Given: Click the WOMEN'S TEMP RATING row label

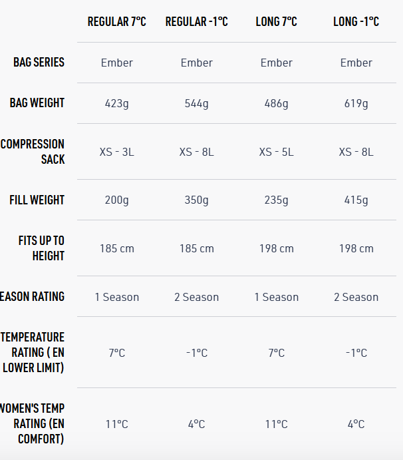Looking at the screenshot, I should pyautogui.click(x=33, y=423).
